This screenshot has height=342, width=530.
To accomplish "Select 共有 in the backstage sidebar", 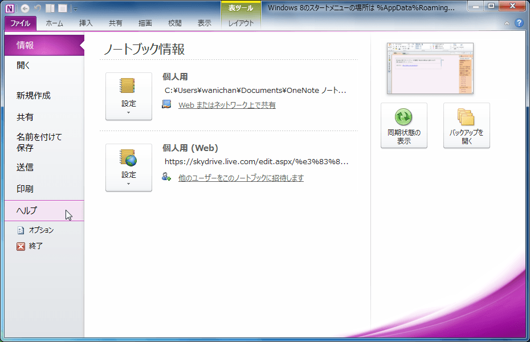I will click(x=44, y=117).
